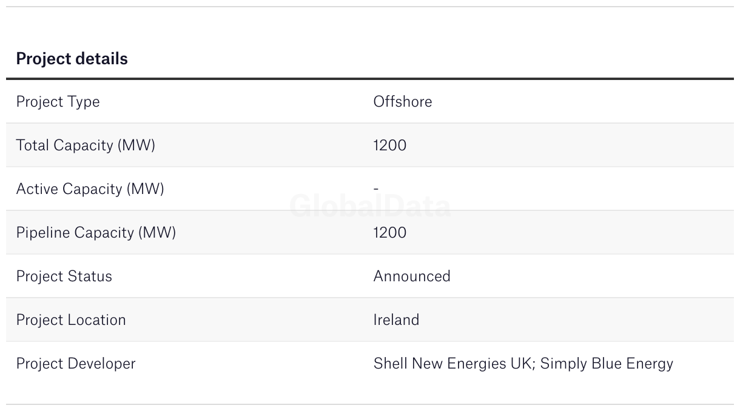The image size is (740, 411).
Task: Click the GlobalData watermark
Action: pos(370,207)
